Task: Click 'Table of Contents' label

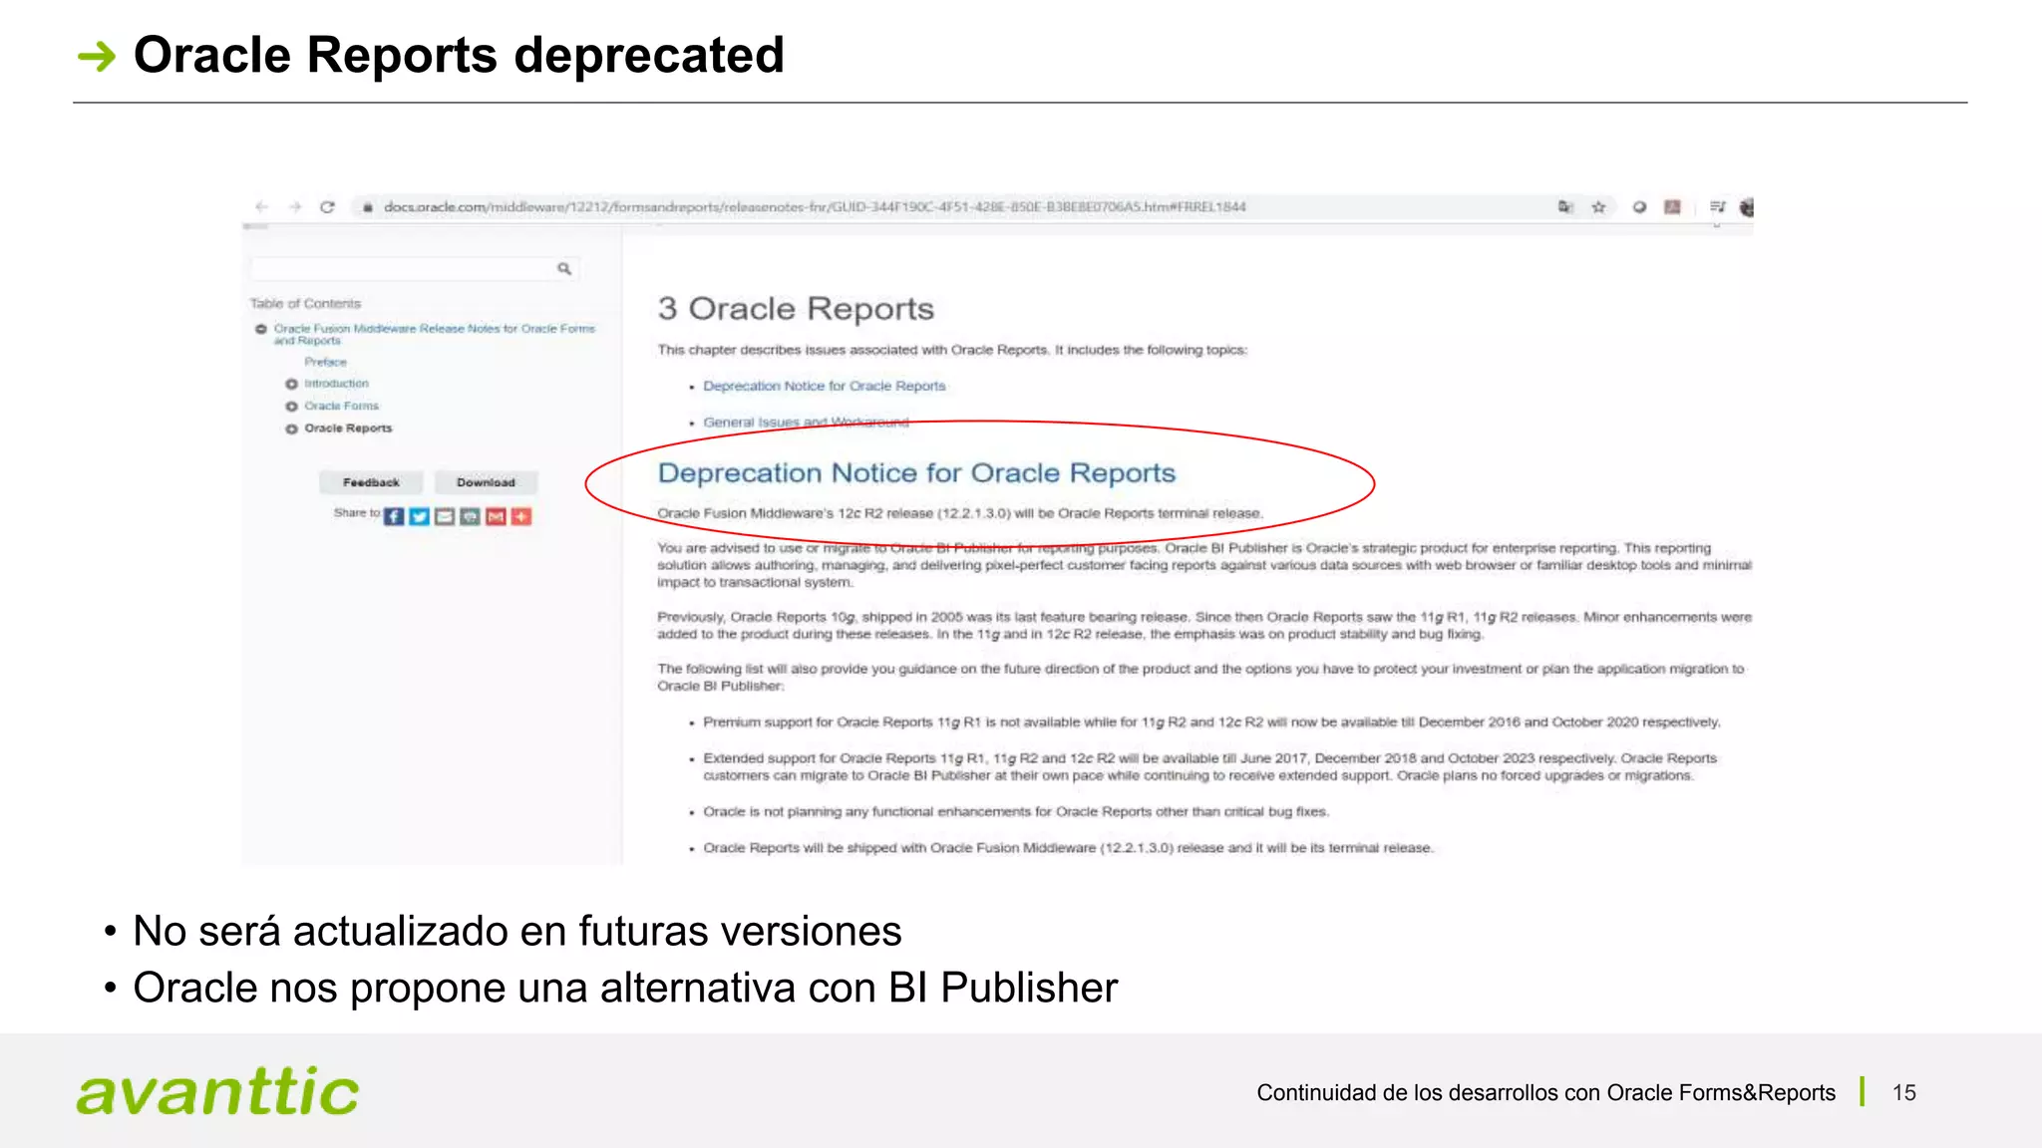Action: coord(305,304)
